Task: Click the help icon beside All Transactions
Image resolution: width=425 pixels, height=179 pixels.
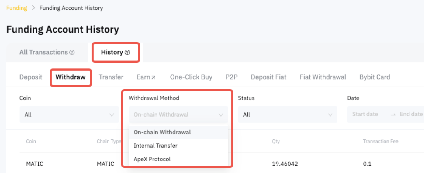Action: [x=72, y=53]
